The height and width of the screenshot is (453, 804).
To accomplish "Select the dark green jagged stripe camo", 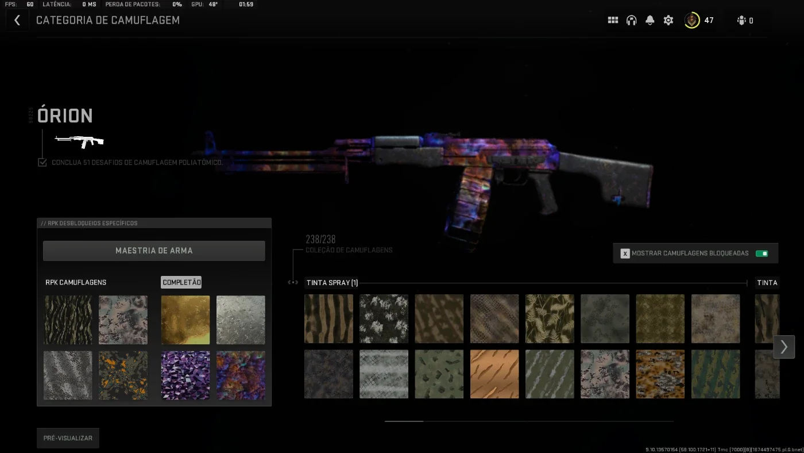I will (x=716, y=374).
